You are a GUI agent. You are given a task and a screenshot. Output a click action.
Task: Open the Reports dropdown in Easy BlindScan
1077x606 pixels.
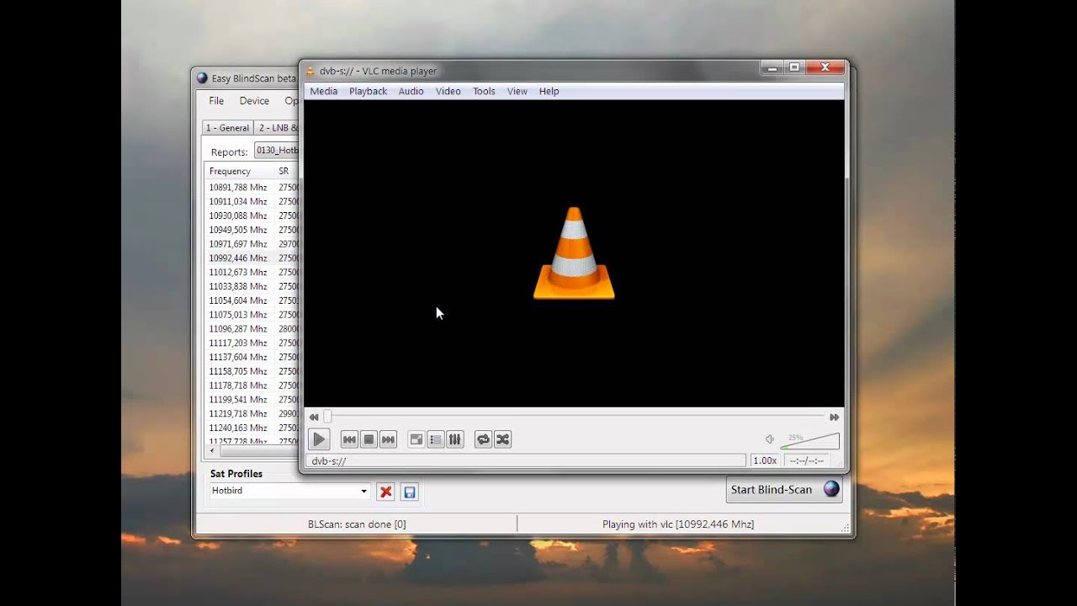(277, 151)
